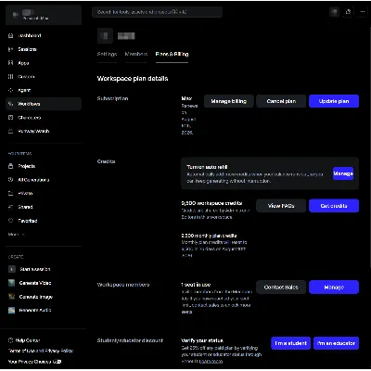Click the Subscription label
Viewport: 371px width, 371px height.
coord(112,98)
